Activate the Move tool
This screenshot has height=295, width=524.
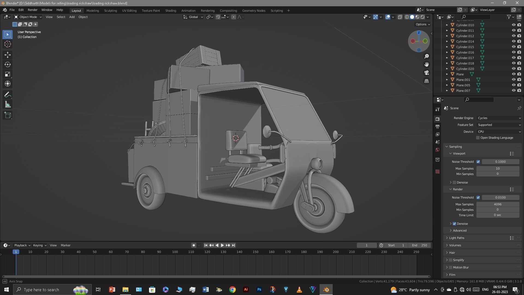(8, 55)
